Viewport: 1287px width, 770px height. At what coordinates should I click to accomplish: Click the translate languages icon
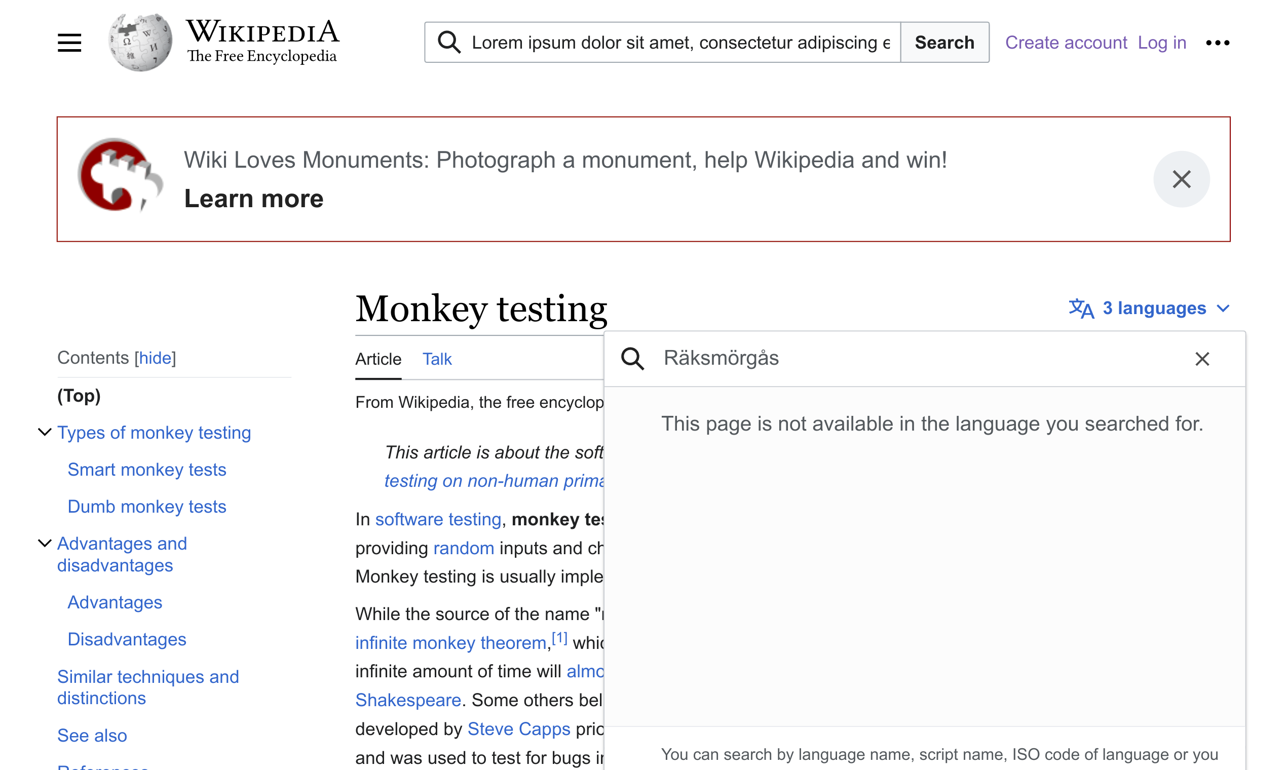[x=1081, y=308]
